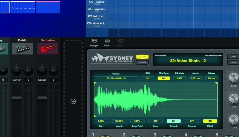This screenshot has width=239, height=137.
Task: Select the '122 Switch m...' piano roll row
Action: (x=97, y=17)
